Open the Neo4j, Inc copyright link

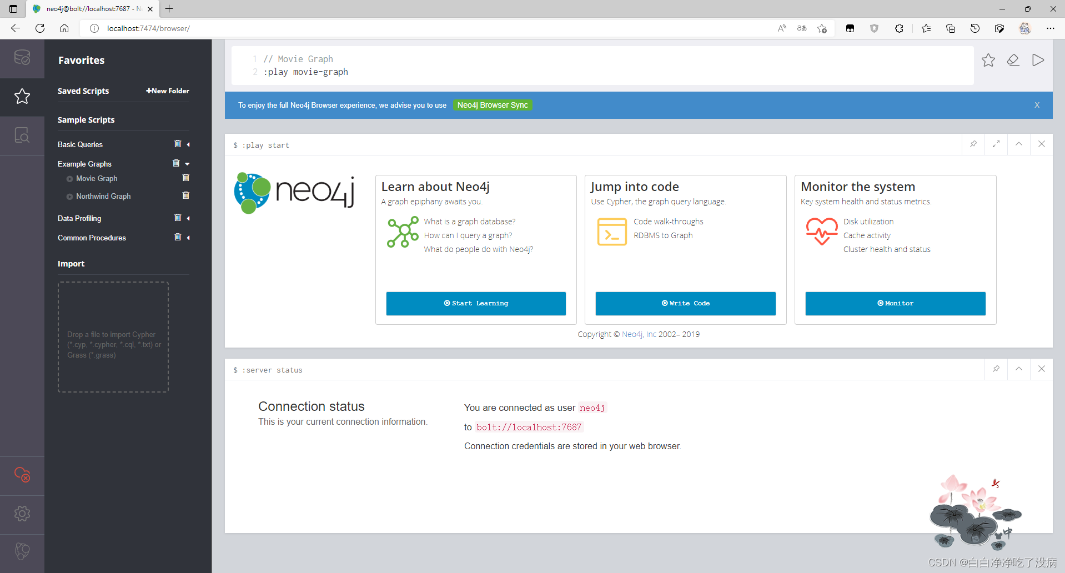pos(639,334)
